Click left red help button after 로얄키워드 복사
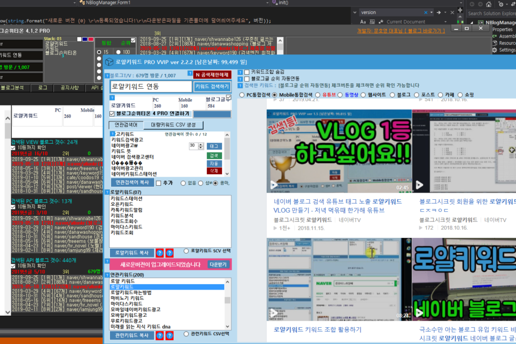The image size is (516, 344). tap(160, 253)
